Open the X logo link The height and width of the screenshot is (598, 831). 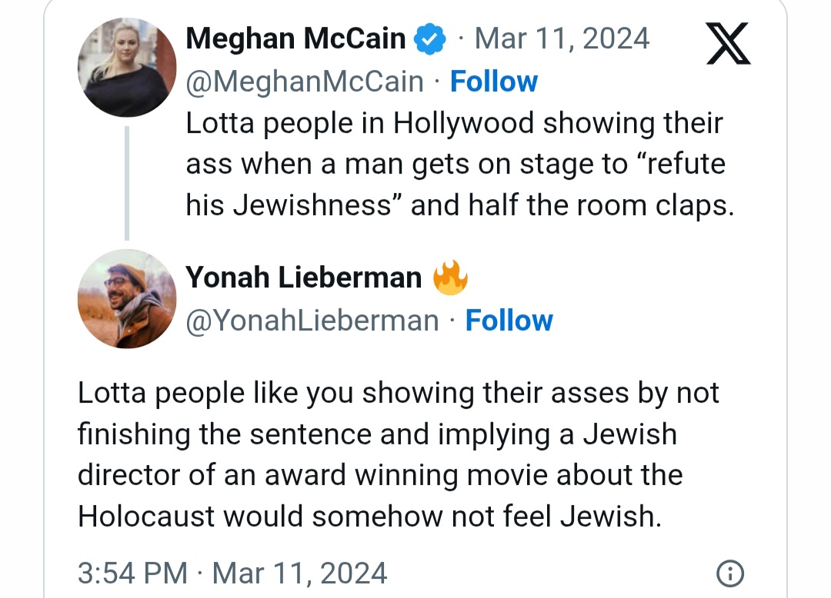coord(728,43)
